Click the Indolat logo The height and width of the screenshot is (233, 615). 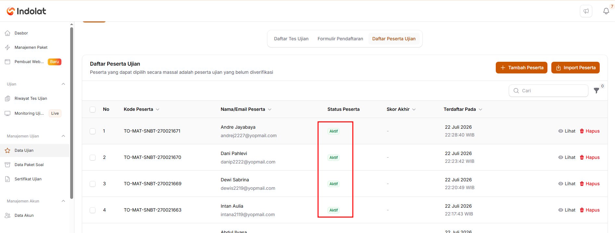(x=26, y=11)
